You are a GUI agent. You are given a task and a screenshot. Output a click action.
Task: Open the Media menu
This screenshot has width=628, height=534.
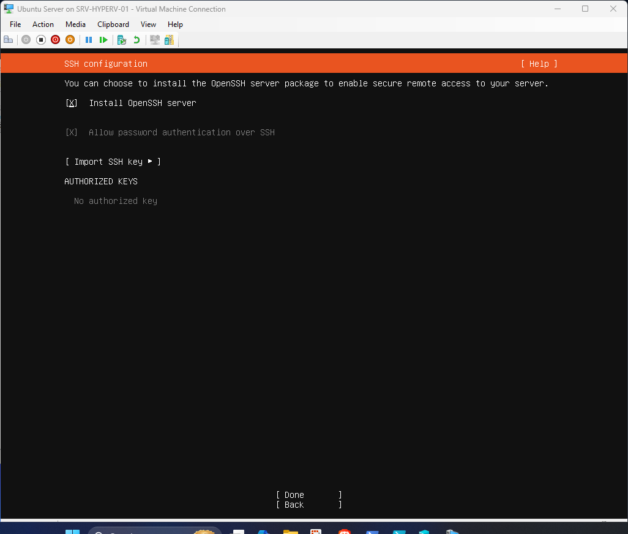point(75,24)
